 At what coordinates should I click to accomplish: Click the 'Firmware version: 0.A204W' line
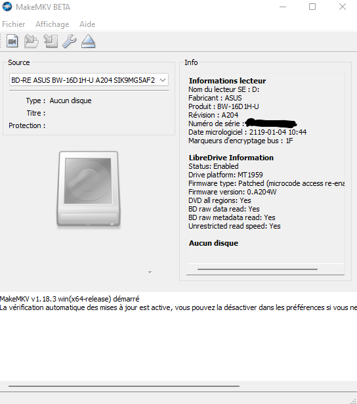coord(232,192)
